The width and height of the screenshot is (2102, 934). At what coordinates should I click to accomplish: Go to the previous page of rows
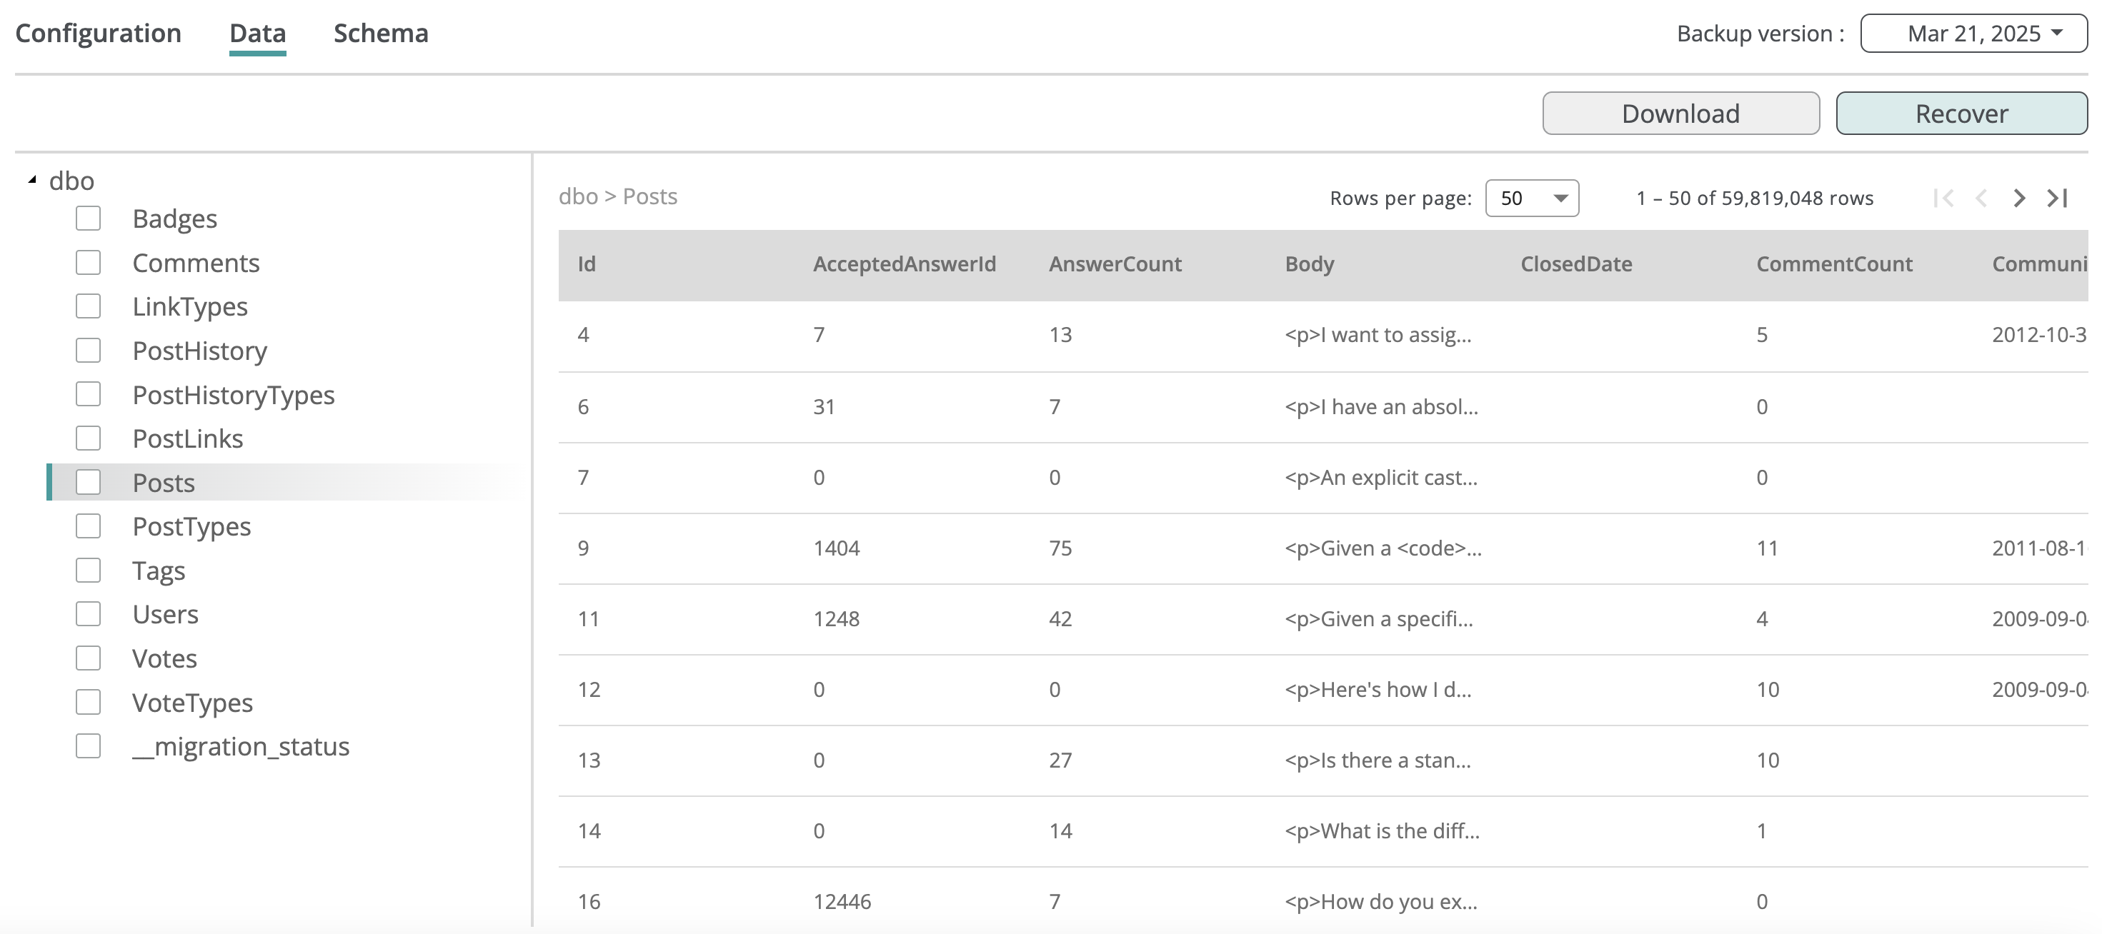click(x=1981, y=199)
